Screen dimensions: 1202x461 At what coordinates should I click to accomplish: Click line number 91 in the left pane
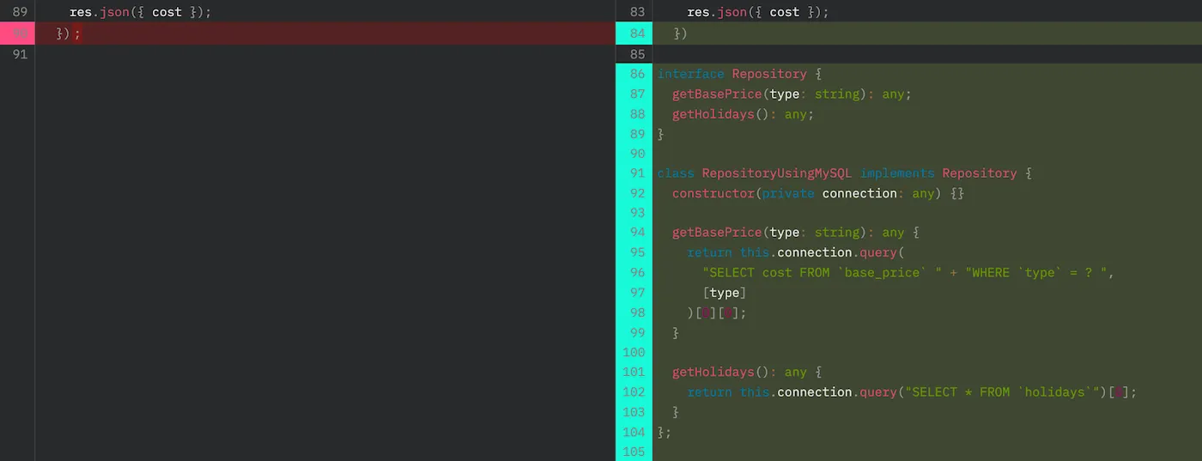click(20, 54)
